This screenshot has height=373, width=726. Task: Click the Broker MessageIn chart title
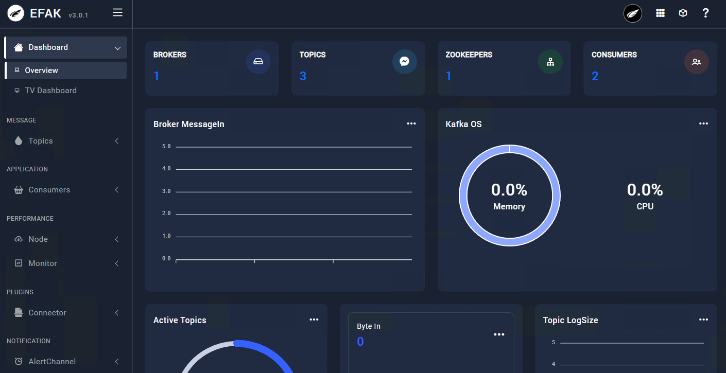(189, 124)
